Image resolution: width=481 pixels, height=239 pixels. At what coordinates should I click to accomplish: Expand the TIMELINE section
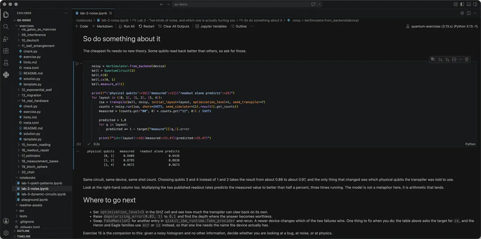(x=42, y=236)
